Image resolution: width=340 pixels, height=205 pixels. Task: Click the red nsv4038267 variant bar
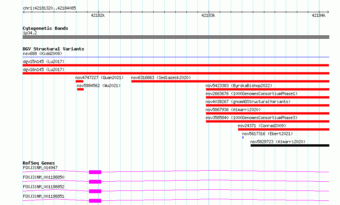(267, 105)
